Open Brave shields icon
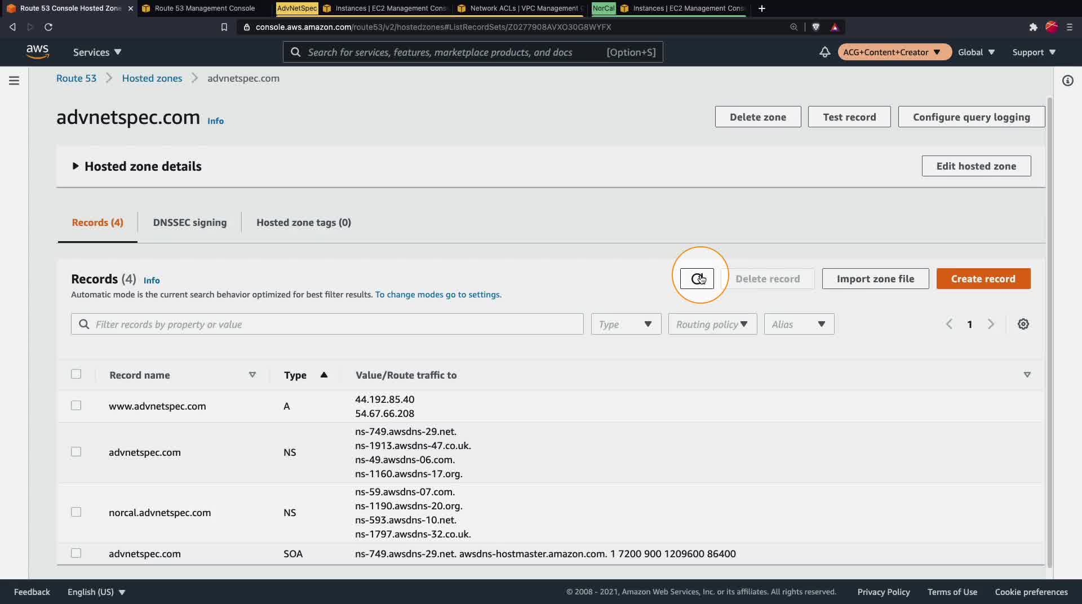 pos(815,27)
